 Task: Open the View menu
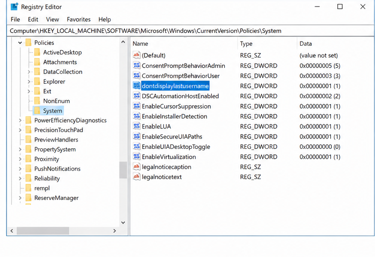[x=53, y=19]
